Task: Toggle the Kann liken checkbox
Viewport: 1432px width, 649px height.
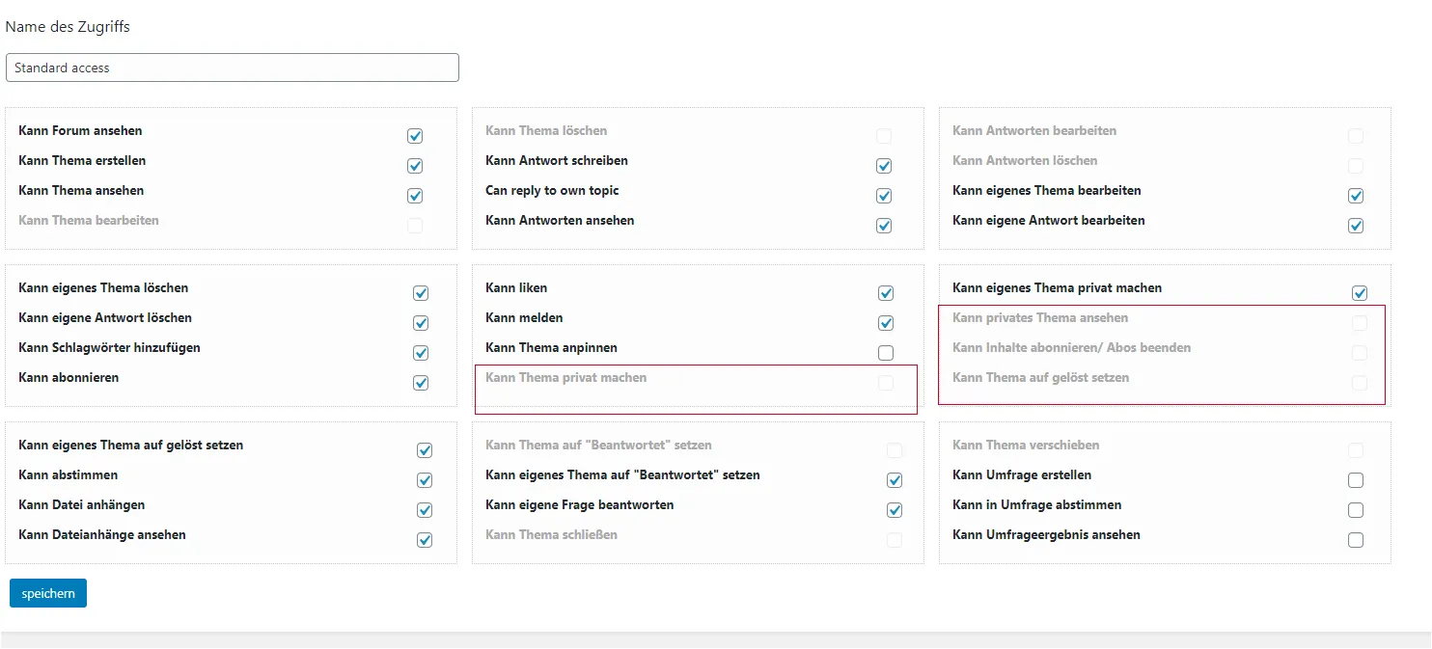Action: pos(886,293)
